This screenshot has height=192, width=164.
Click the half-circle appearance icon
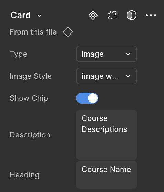[x=132, y=15]
